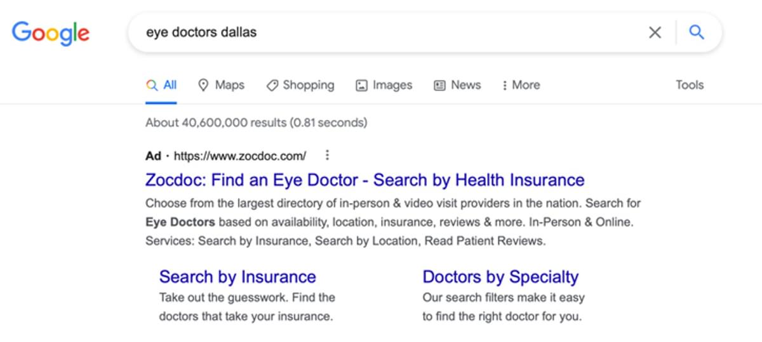
Task: Follow the Doctors by Specialty sitelink
Action: click(500, 277)
